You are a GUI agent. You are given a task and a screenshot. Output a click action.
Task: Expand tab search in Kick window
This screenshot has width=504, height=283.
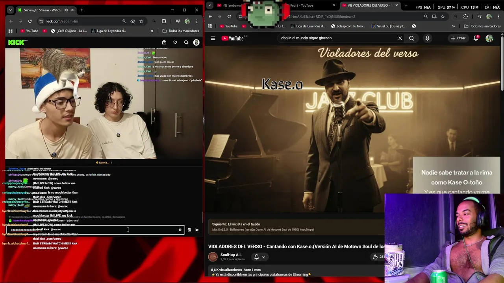click(x=11, y=10)
